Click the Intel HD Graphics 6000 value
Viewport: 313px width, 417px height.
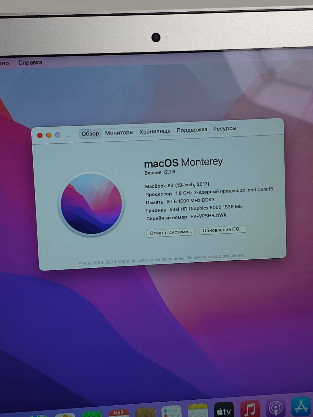click(x=206, y=208)
